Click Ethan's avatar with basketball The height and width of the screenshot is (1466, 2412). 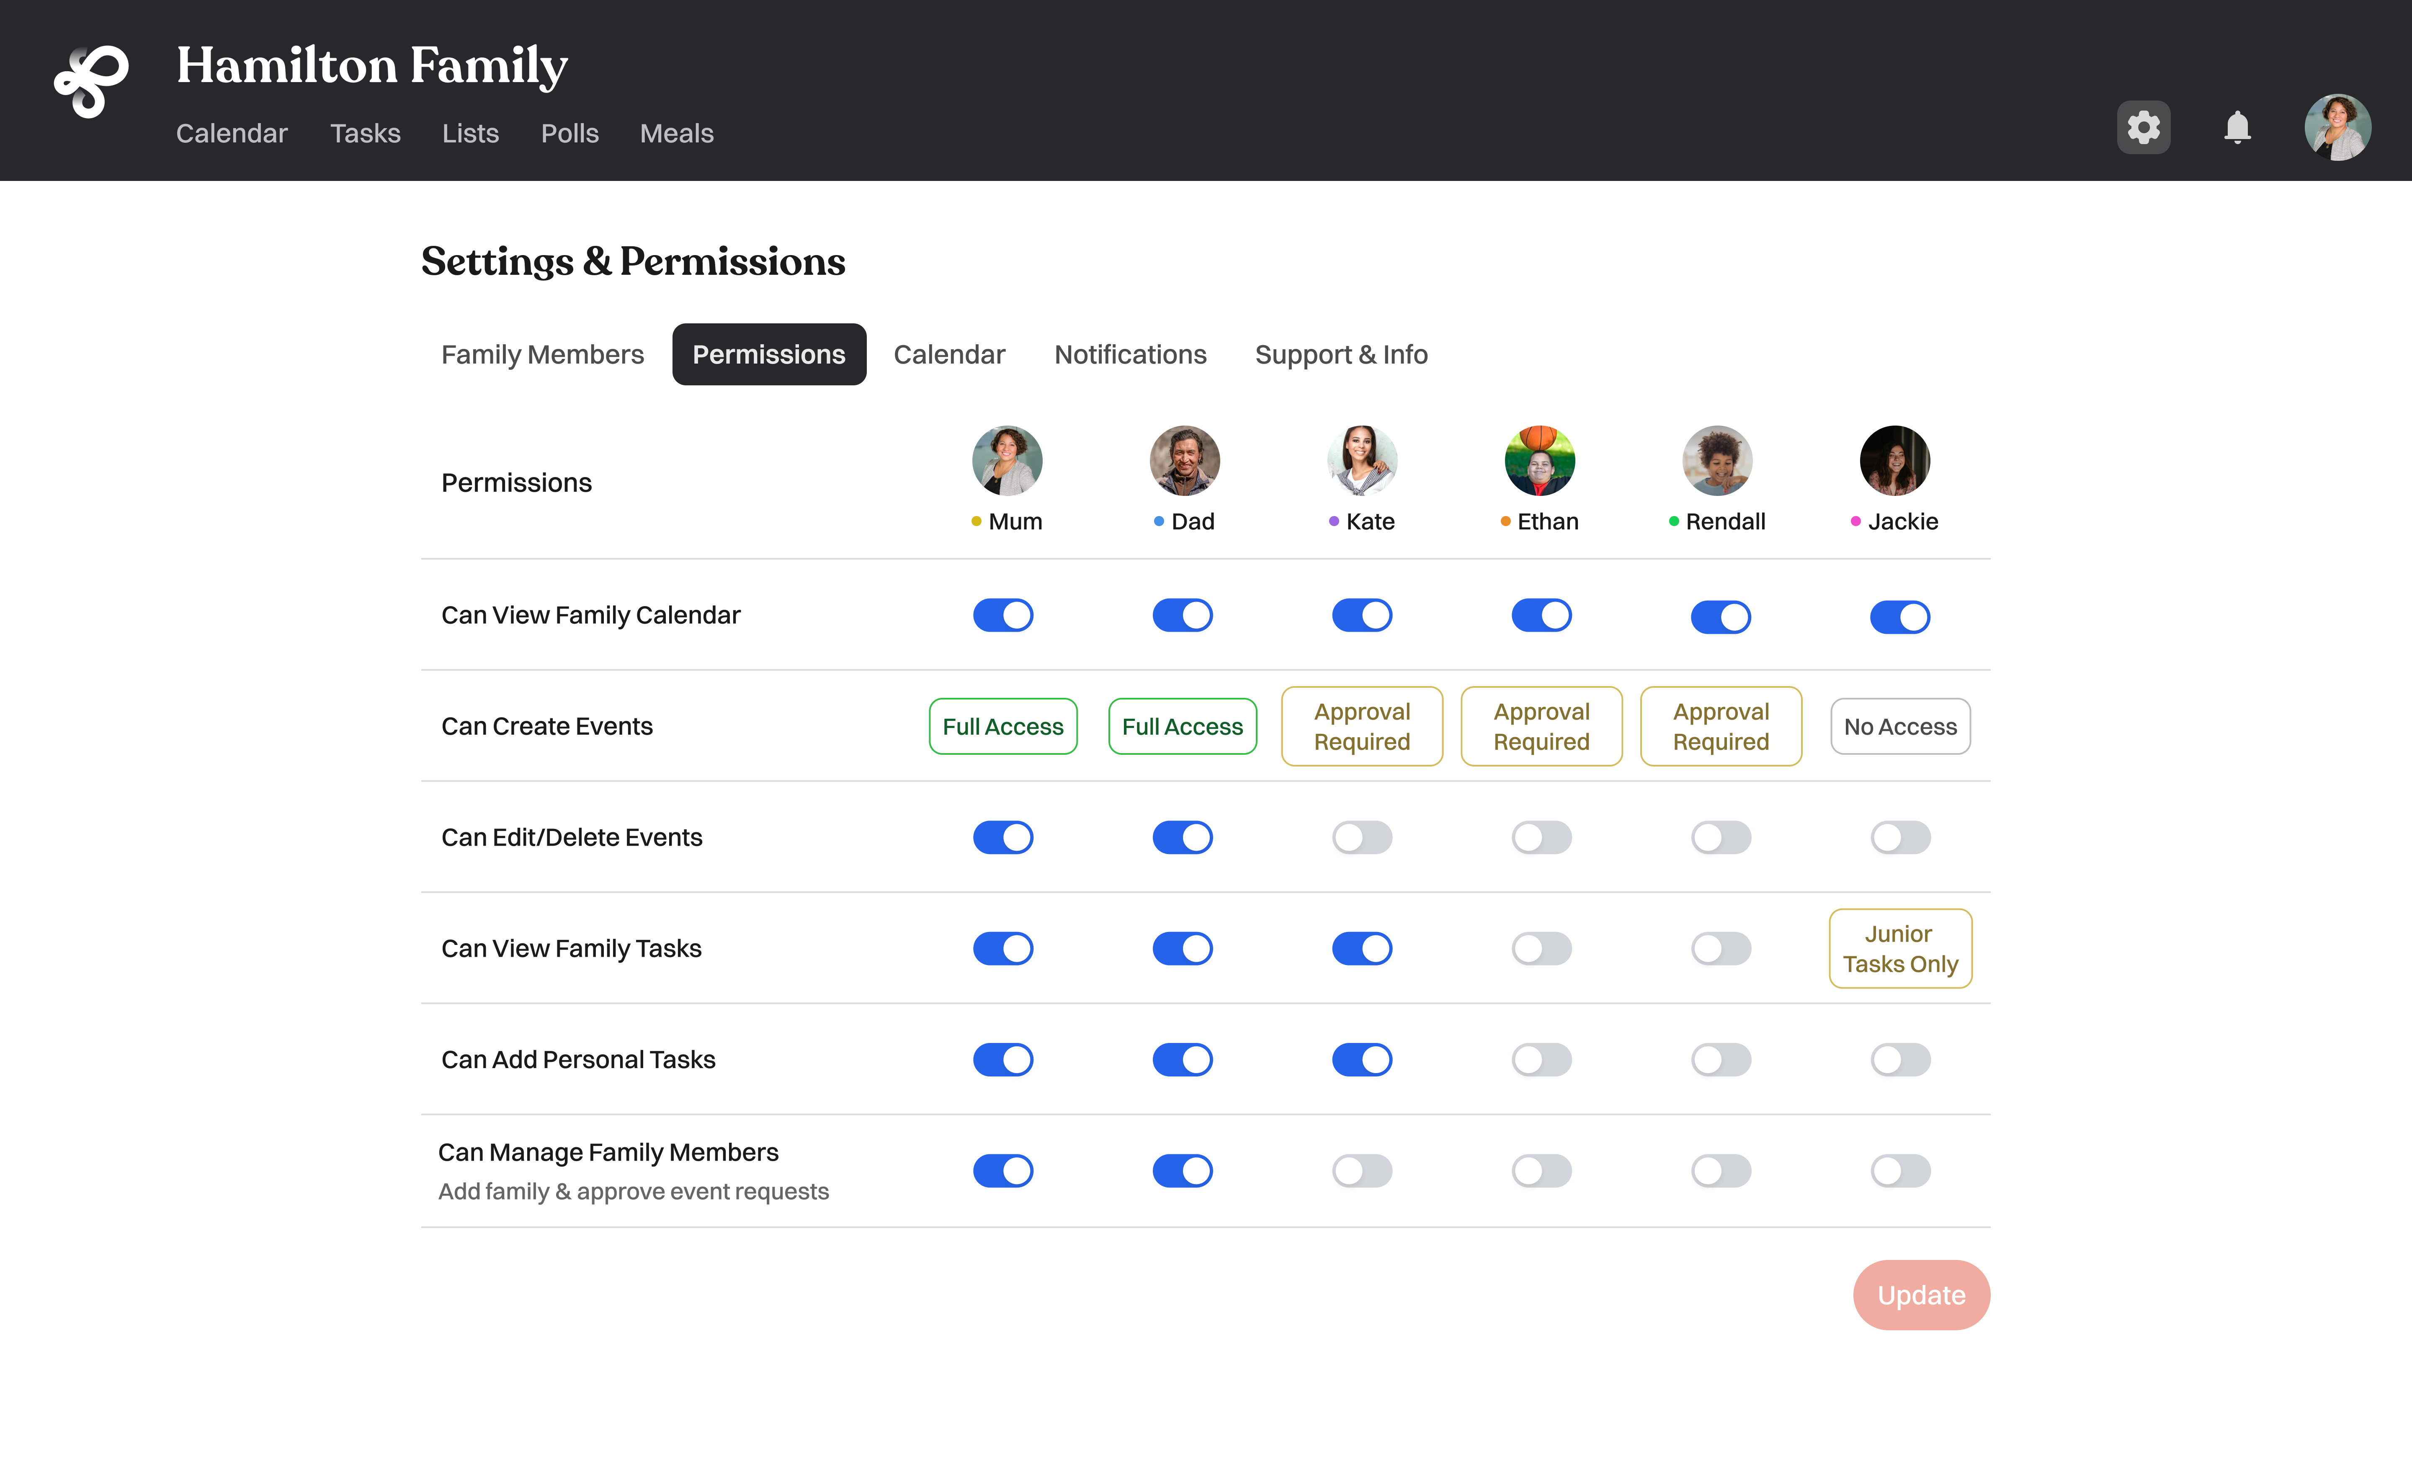[x=1540, y=460]
